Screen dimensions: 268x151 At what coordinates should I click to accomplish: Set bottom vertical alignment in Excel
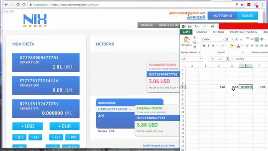point(257,39)
